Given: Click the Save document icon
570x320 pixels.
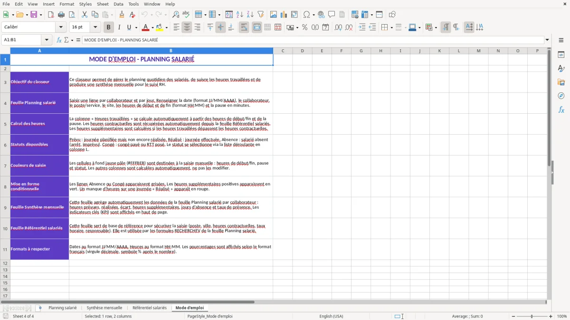Looking at the screenshot, I should tap(34, 15).
